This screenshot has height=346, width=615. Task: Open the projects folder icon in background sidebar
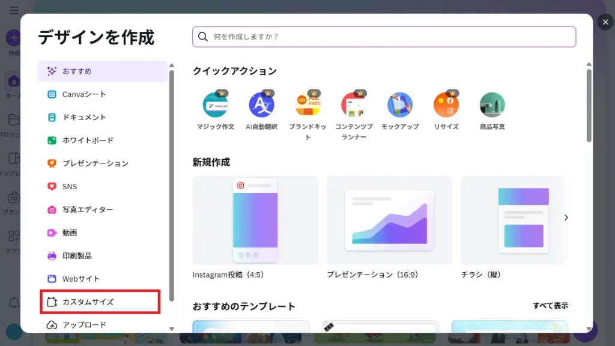pyautogui.click(x=14, y=120)
